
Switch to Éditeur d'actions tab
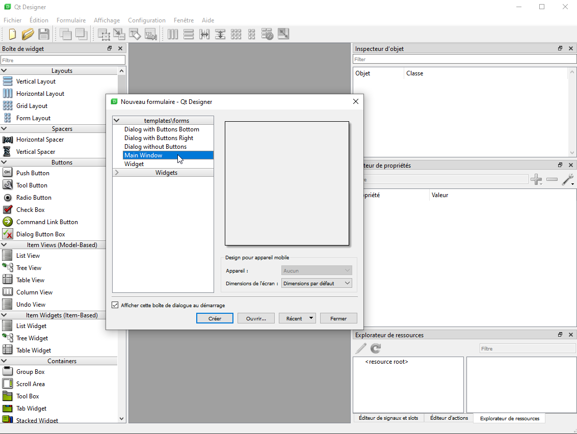pos(449,418)
